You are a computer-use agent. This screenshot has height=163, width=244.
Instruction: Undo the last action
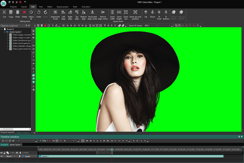[x=39, y=14]
